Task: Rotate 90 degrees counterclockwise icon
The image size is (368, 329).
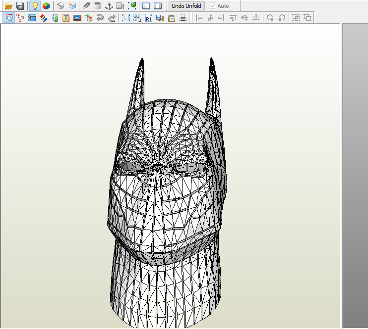Action: 270,18
